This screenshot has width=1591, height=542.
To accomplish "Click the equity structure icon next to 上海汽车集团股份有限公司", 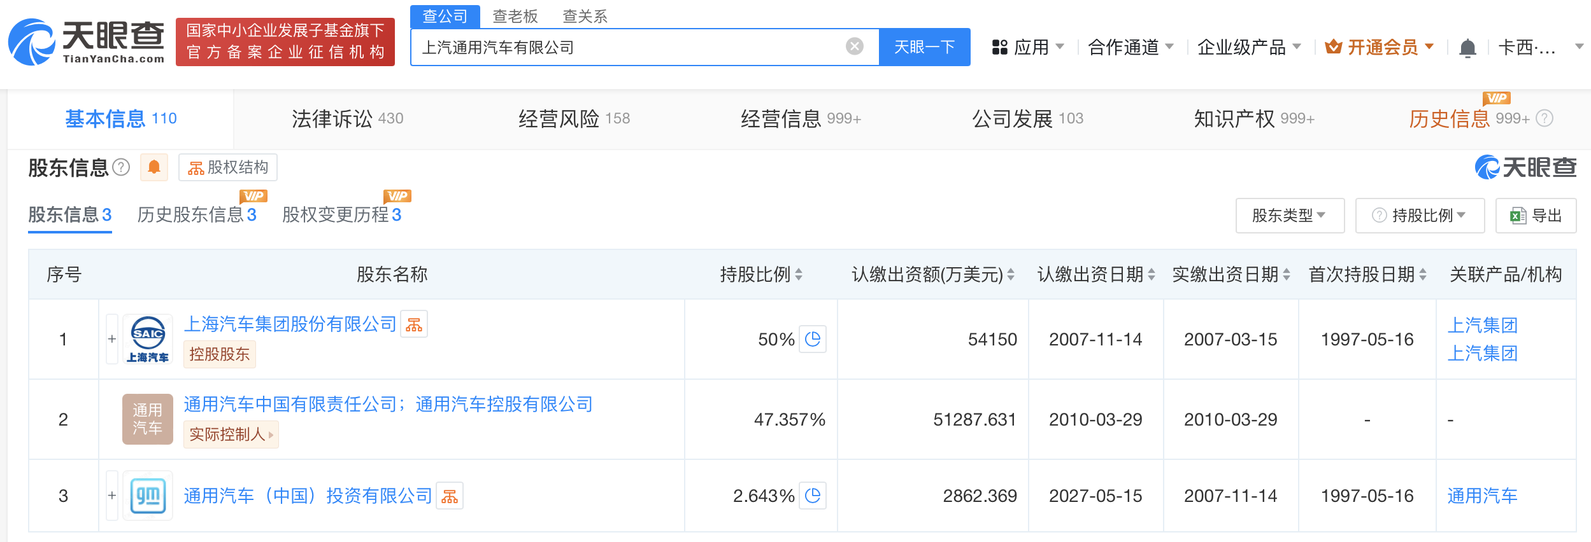I will click(414, 324).
